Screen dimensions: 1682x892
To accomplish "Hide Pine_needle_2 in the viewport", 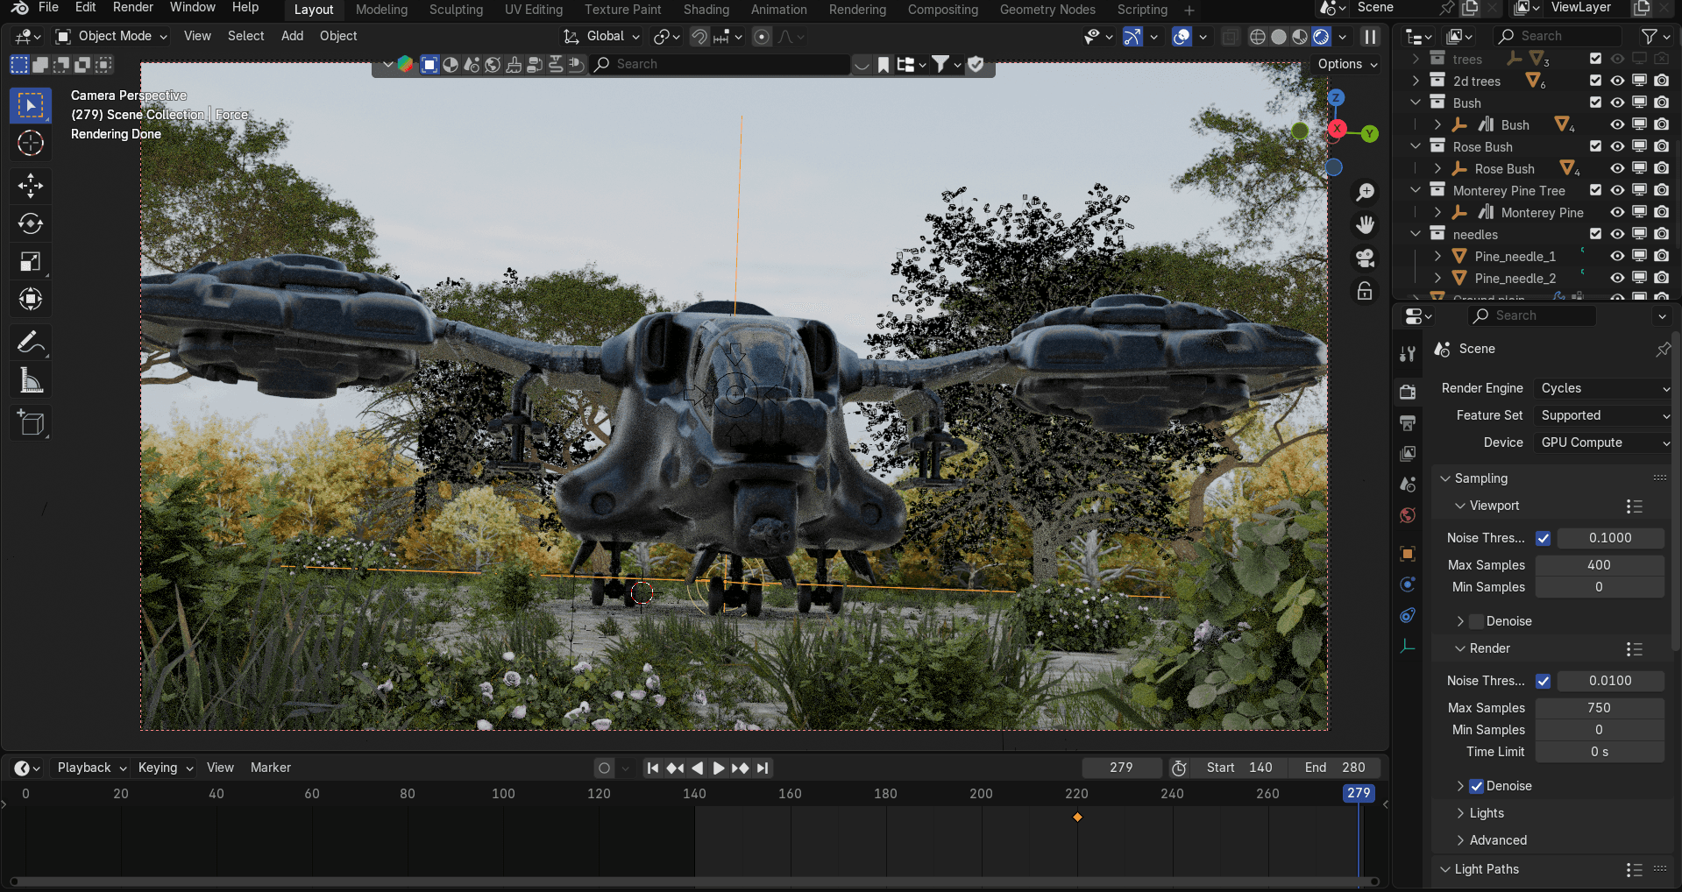I will [x=1617, y=279].
